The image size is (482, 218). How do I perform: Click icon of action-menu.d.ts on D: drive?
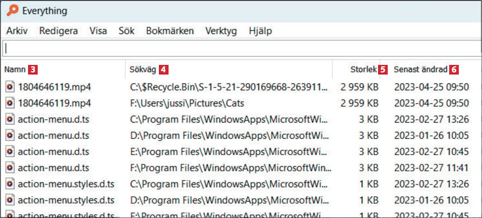tap(10, 136)
